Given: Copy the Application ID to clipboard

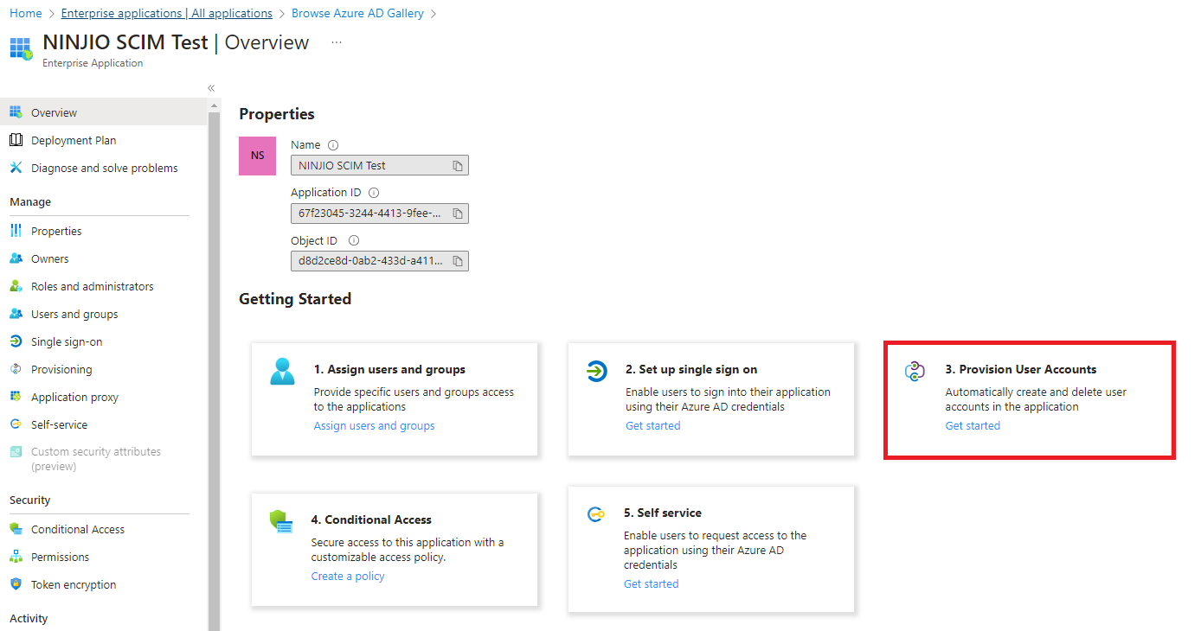Looking at the screenshot, I should (458, 214).
